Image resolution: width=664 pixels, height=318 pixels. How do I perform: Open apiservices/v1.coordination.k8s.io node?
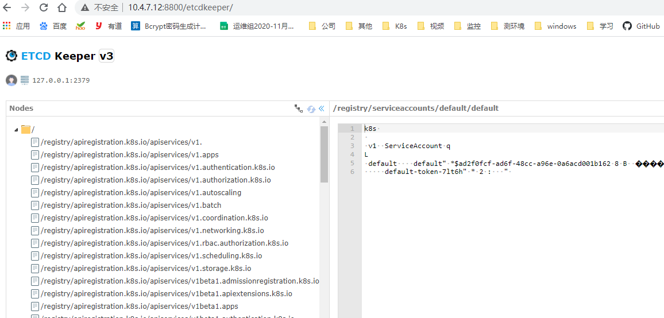click(154, 219)
